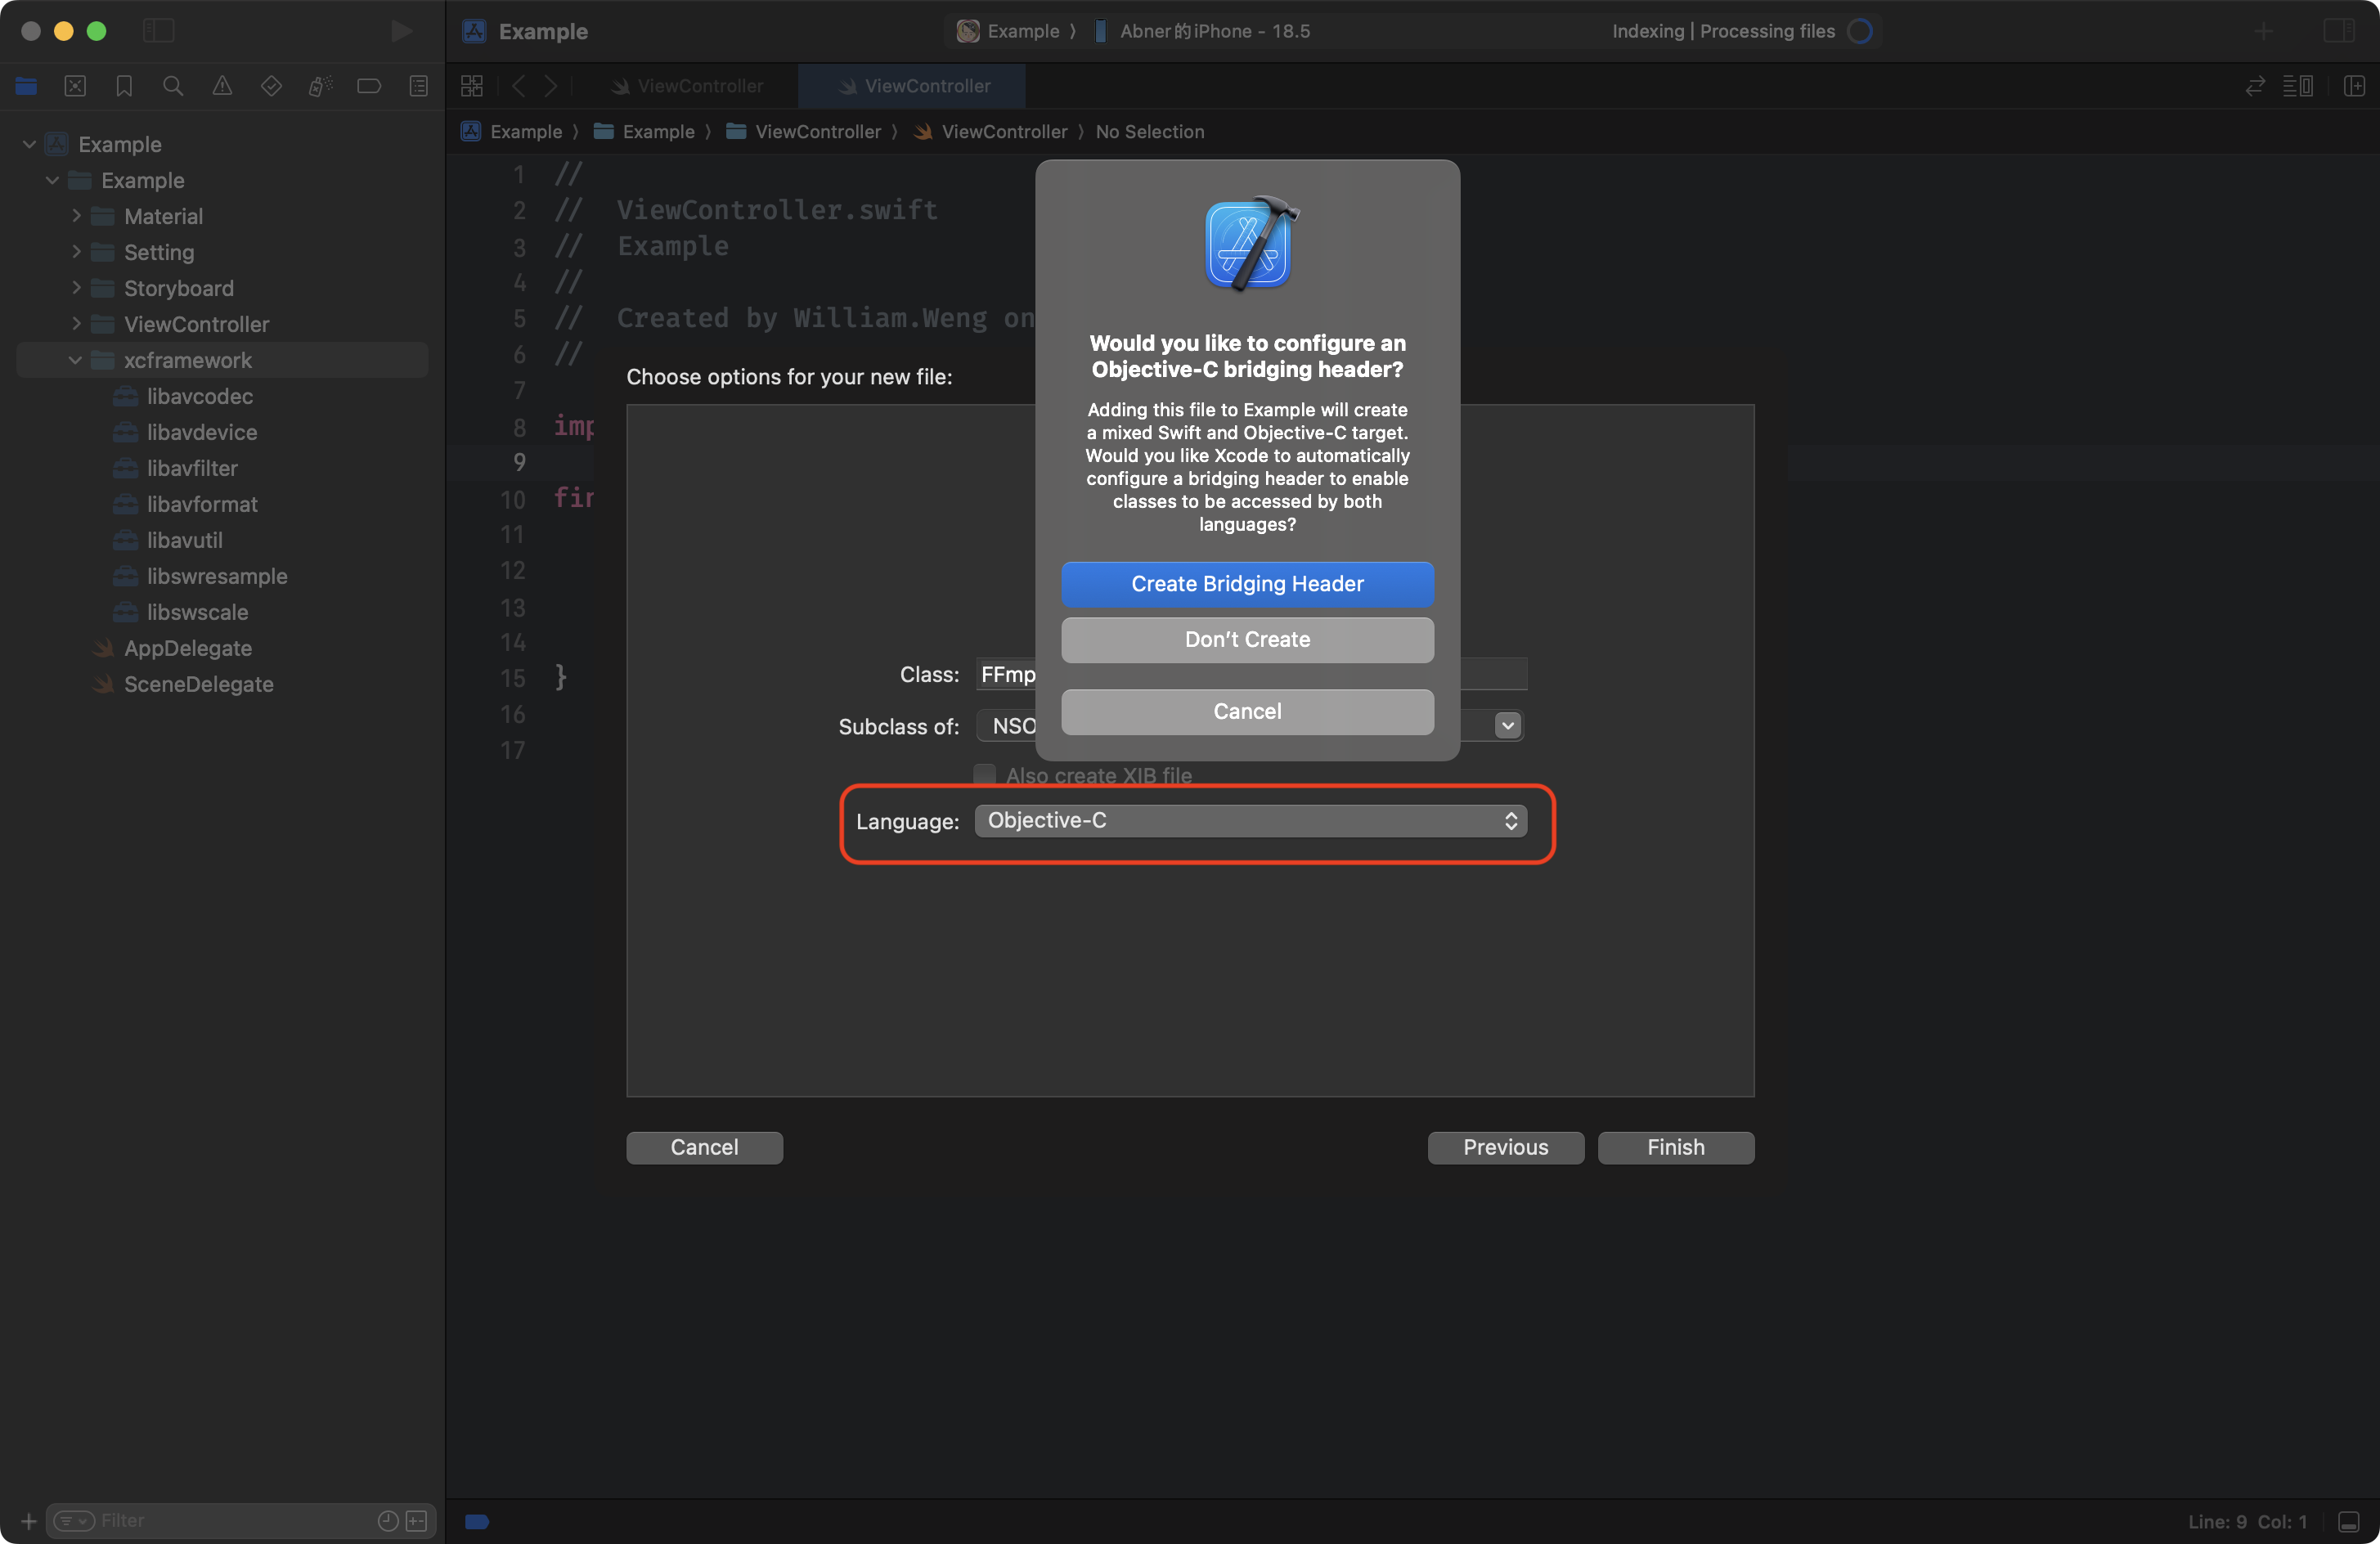The height and width of the screenshot is (1544, 2380).
Task: Check the Also create XIB file box
Action: (x=985, y=775)
